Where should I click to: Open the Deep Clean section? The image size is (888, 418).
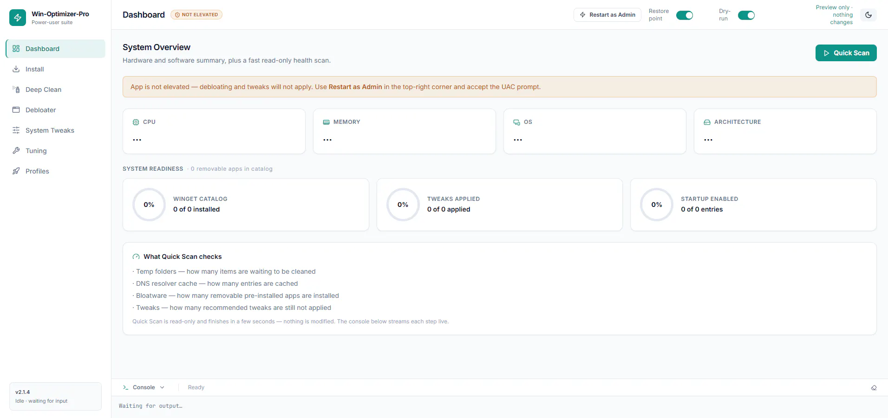point(55,90)
